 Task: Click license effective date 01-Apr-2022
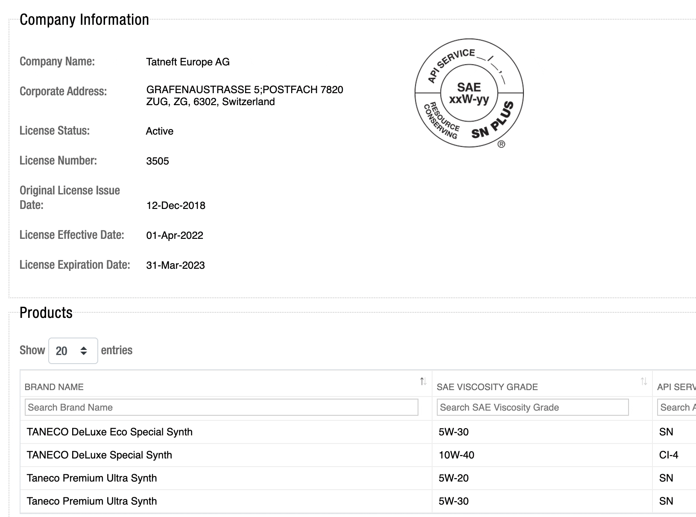175,235
